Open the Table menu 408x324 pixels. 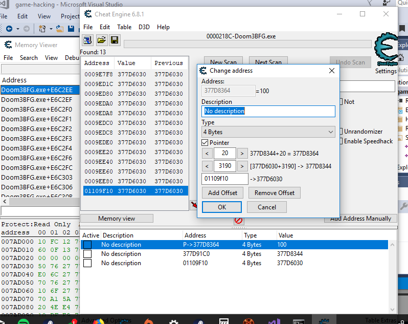coord(124,27)
